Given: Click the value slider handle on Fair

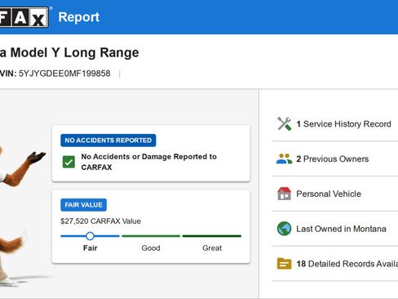Looking at the screenshot, I should coord(90,236).
